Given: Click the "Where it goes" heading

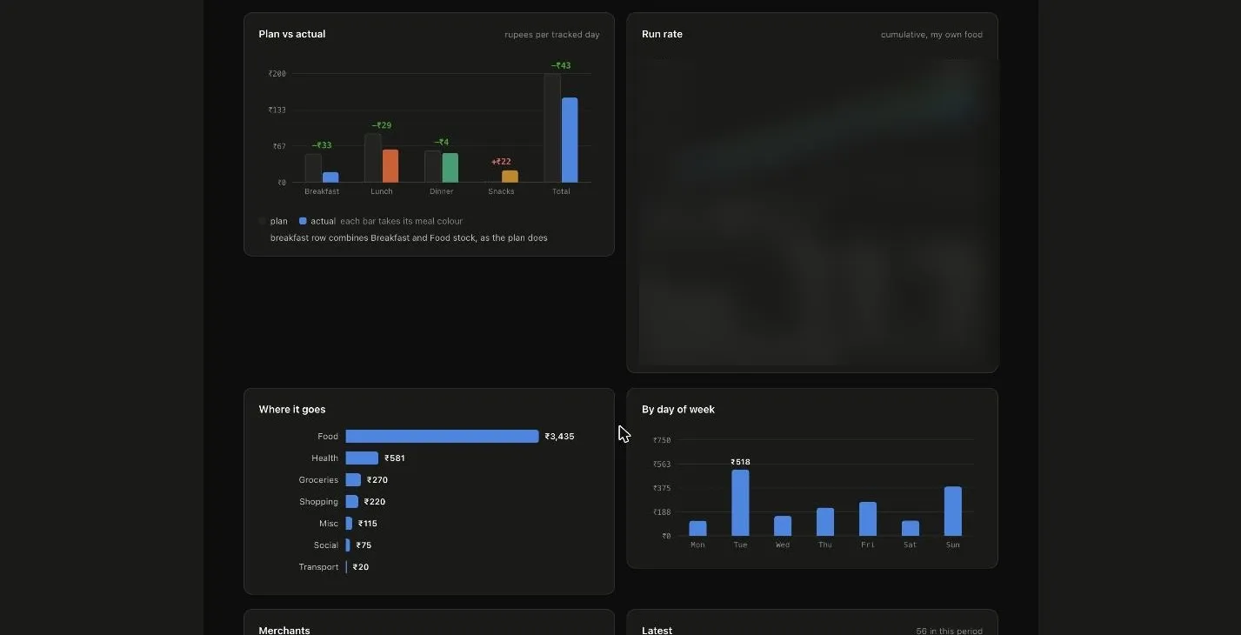Looking at the screenshot, I should pos(292,409).
